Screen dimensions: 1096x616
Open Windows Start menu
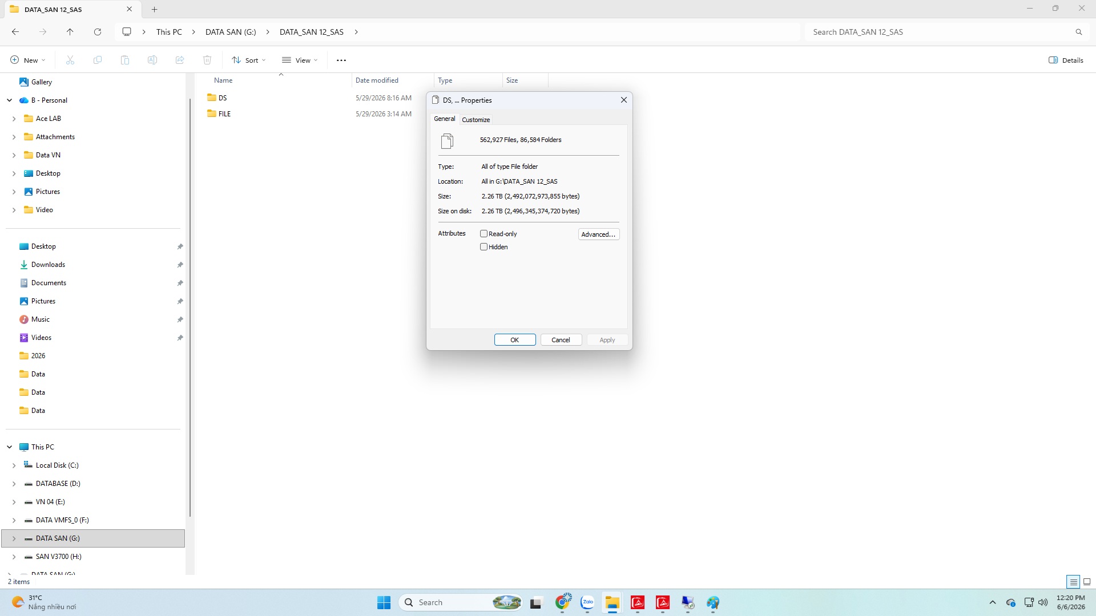coord(384,602)
